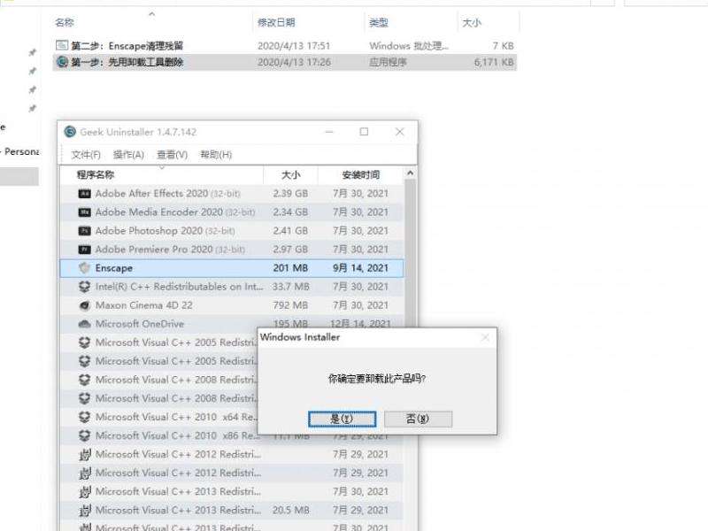Viewport: 708px width, 531px height.
Task: Select the Enscape program icon
Action: [84, 267]
